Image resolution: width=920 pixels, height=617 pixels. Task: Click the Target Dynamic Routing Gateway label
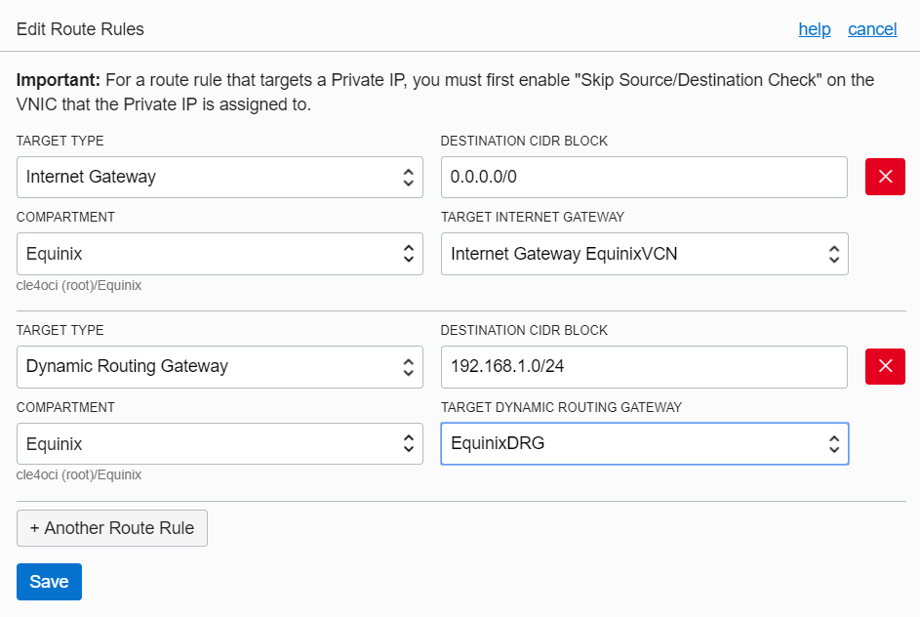pyautogui.click(x=561, y=407)
